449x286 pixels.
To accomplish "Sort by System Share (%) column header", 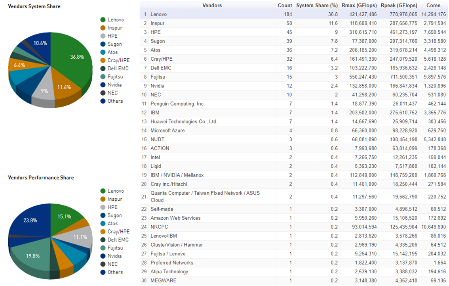I will pyautogui.click(x=317, y=6).
